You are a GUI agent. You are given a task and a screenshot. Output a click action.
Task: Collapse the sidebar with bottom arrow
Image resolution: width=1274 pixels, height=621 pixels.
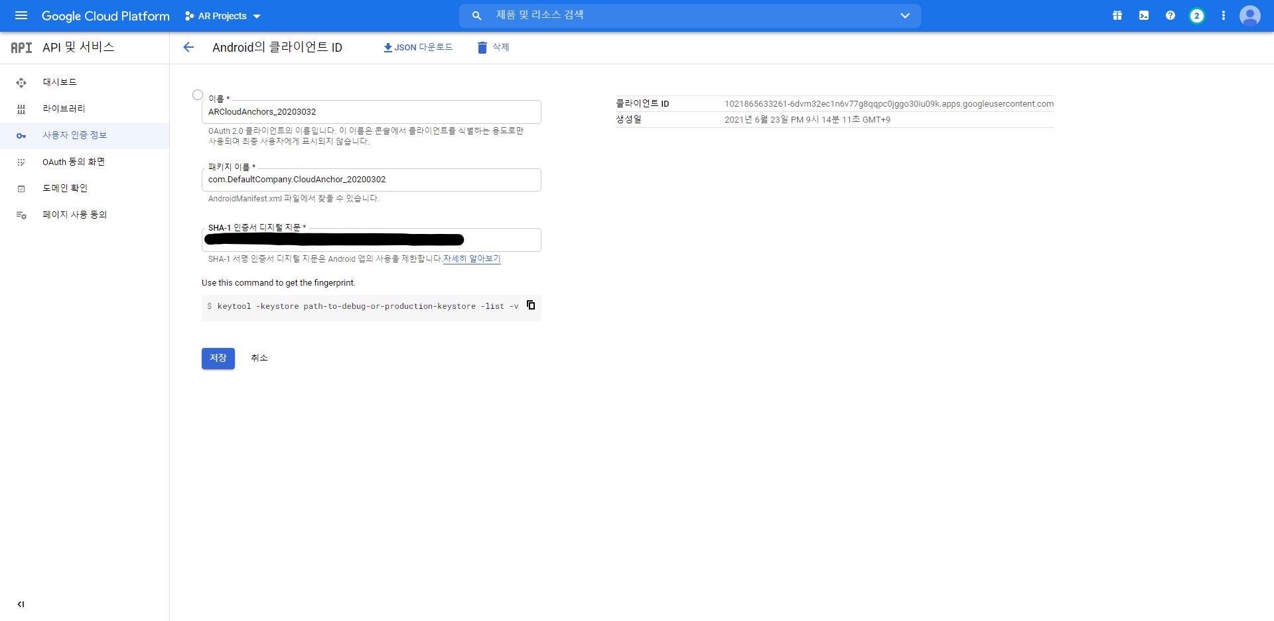coord(21,604)
